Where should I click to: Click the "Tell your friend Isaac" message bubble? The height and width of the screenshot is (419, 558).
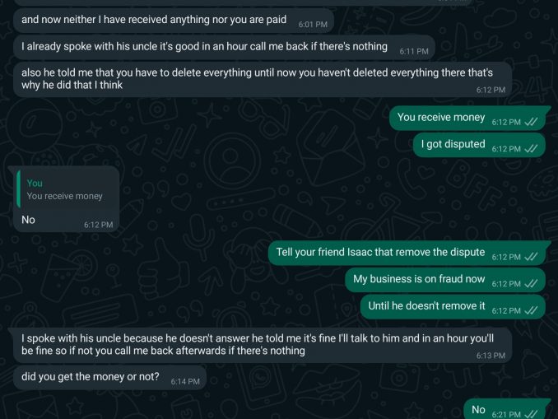[x=380, y=253]
